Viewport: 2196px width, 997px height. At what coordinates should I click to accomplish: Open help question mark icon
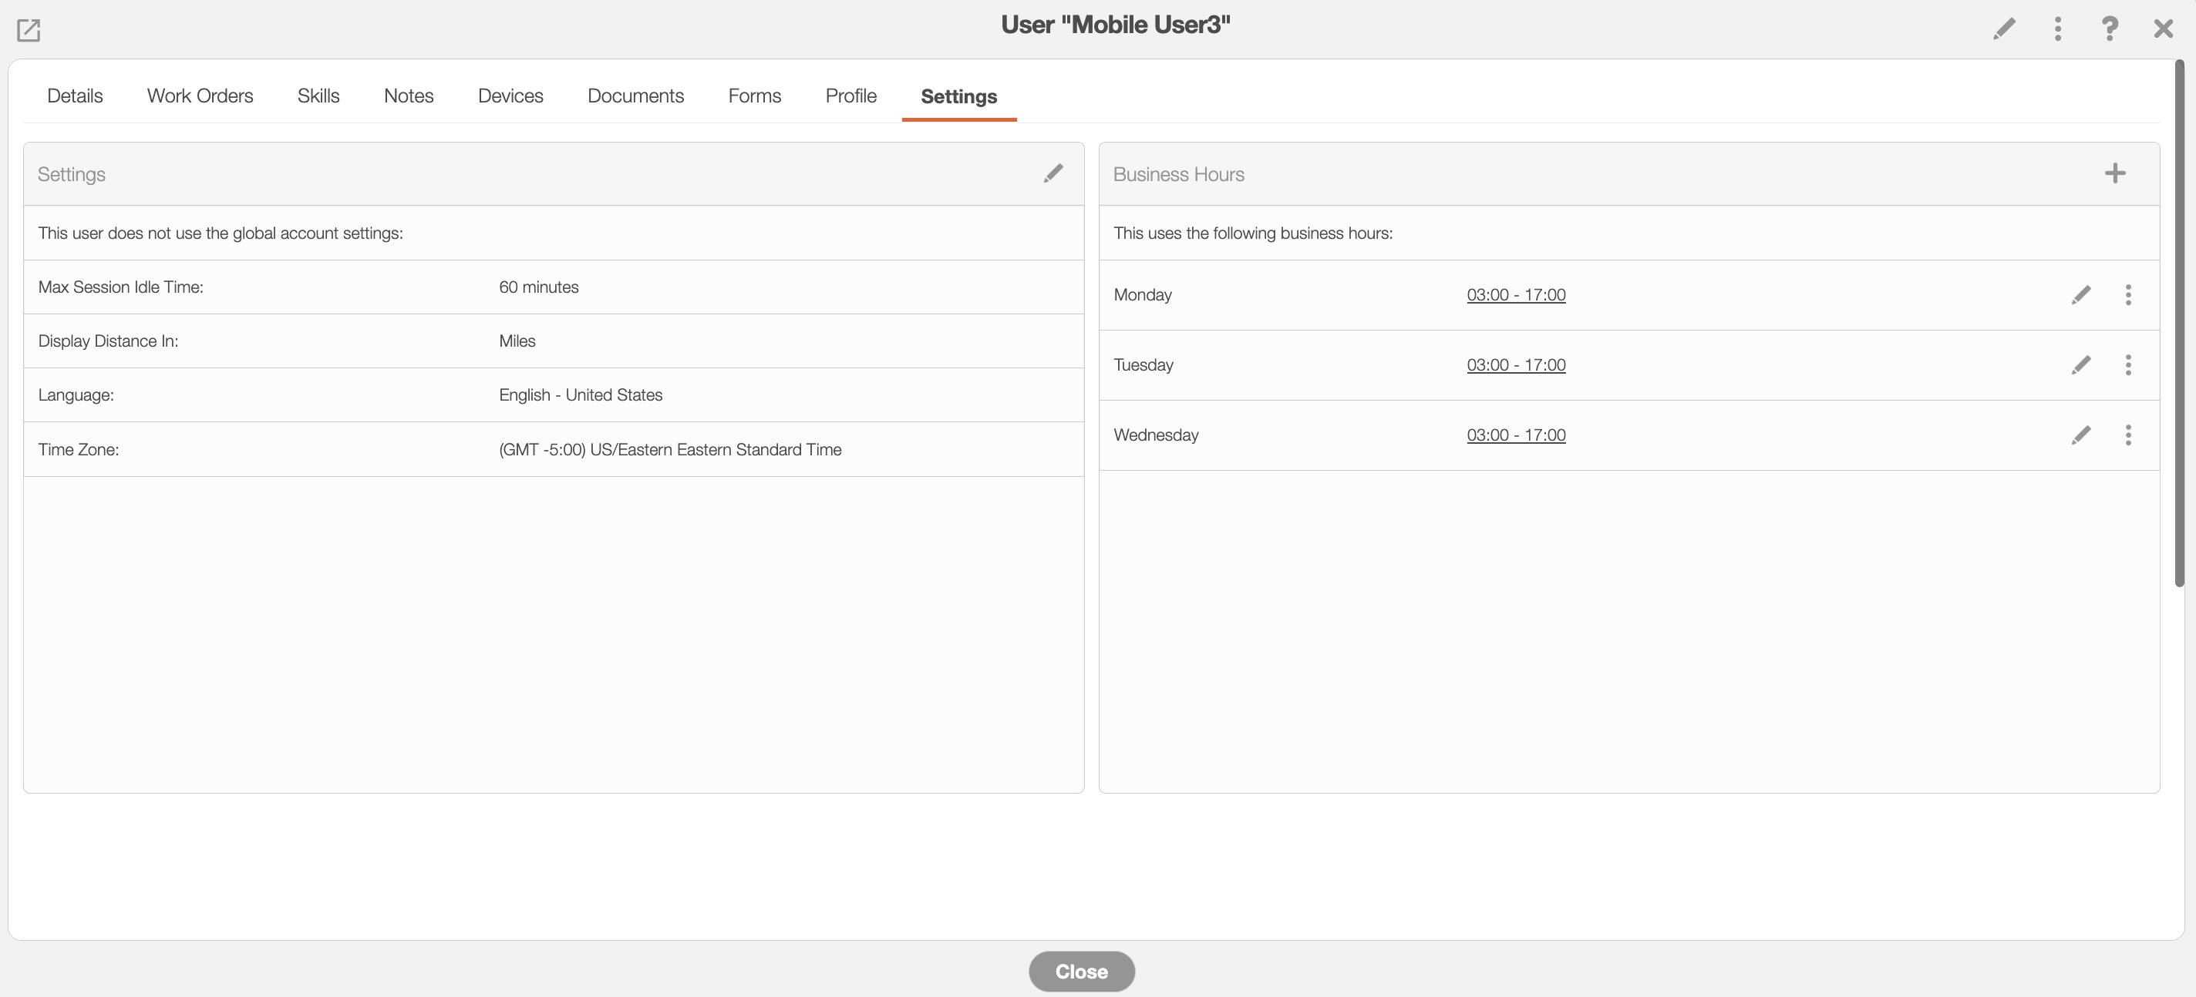(x=2109, y=28)
